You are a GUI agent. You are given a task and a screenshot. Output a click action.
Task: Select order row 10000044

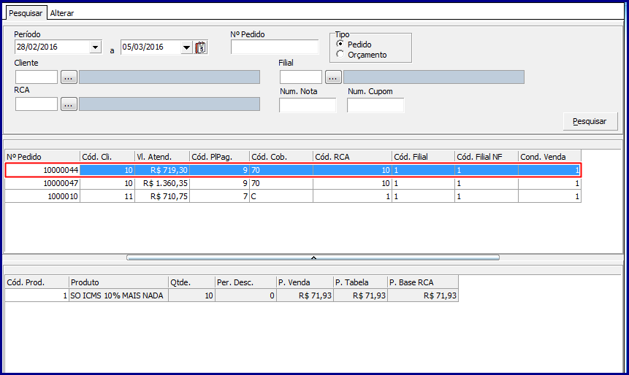293,170
